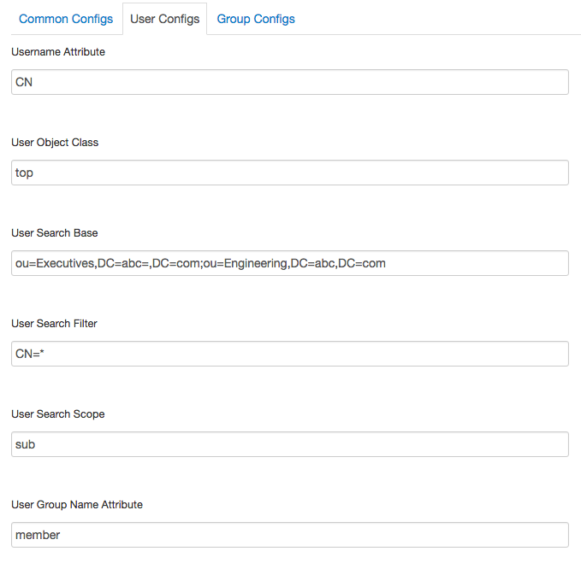The height and width of the screenshot is (563, 581).
Task: Click the 'User Group Name Attribute' label
Action: 77,505
